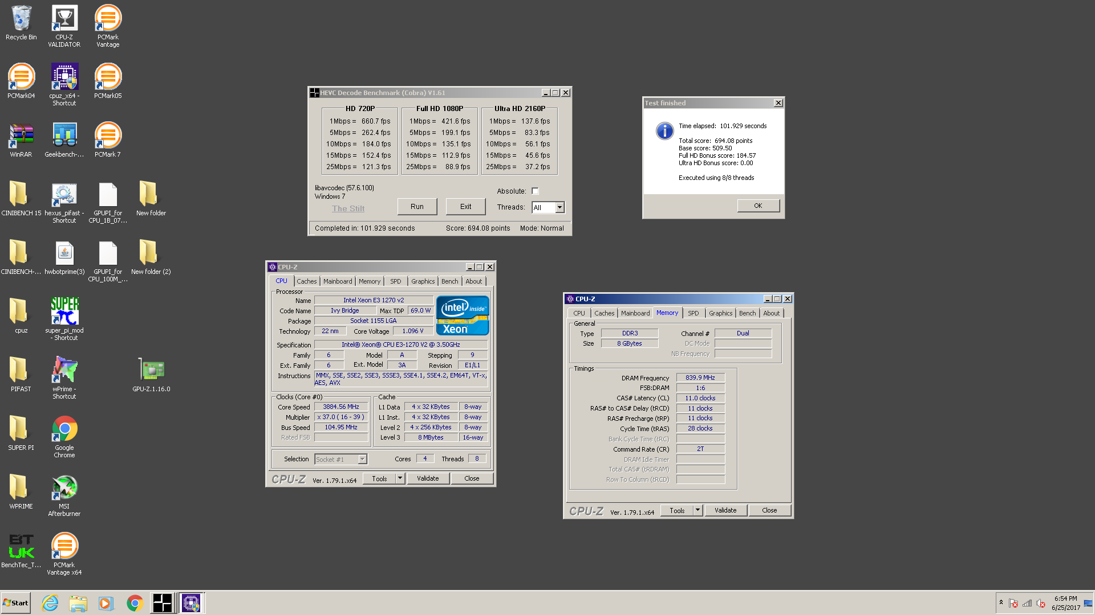
Task: Select SPD tab in right CPU-Z
Action: 693,313
